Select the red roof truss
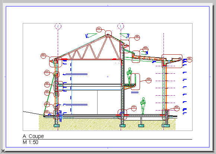Screen dimensions: 216x154 (89, 48)
